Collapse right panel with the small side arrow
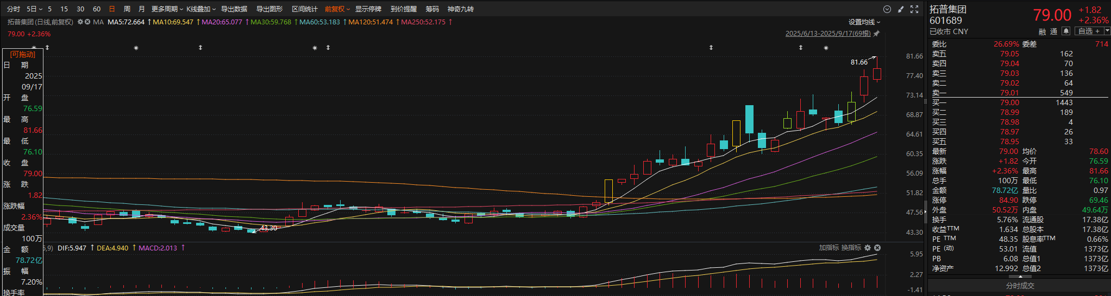This screenshot has height=296, width=1111. coord(925,212)
